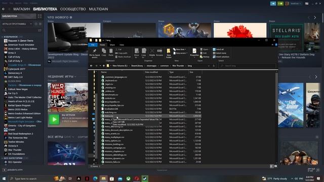Open File Explorer taskbar icon

[103, 178]
